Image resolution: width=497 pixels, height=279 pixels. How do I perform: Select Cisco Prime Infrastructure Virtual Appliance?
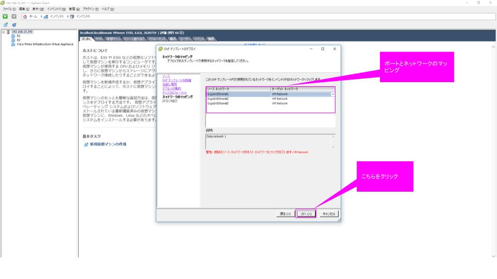[x=45, y=44]
